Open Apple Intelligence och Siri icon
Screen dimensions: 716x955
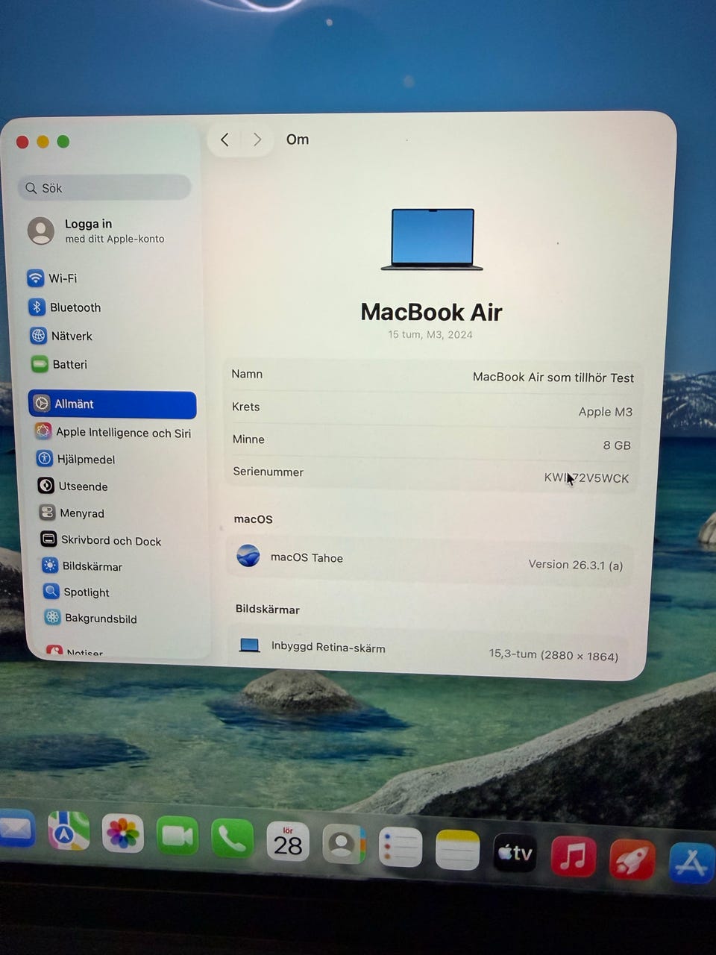[43, 431]
